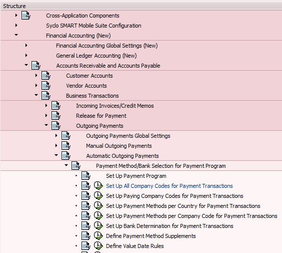The image size is (282, 253).
Task: Expand General Ledger Accounting (New) node
Action: [x=26, y=56]
